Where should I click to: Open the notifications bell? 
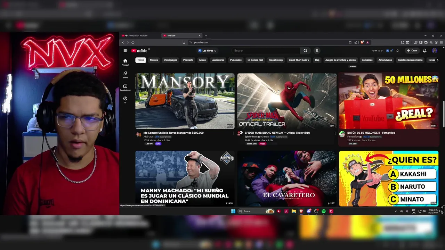[424, 51]
